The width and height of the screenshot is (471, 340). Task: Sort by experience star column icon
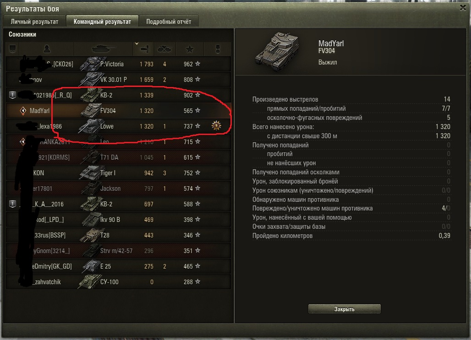190,49
